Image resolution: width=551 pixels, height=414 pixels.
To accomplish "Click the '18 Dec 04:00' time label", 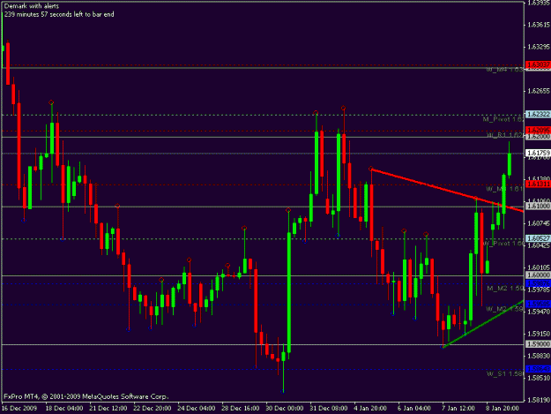I will (64, 409).
